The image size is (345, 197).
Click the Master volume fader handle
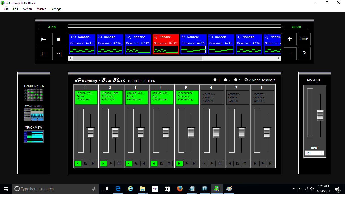pyautogui.click(x=320, y=115)
